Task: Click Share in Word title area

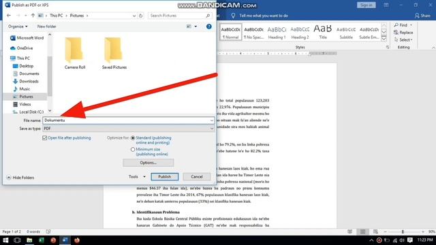Action: pyautogui.click(x=422, y=16)
